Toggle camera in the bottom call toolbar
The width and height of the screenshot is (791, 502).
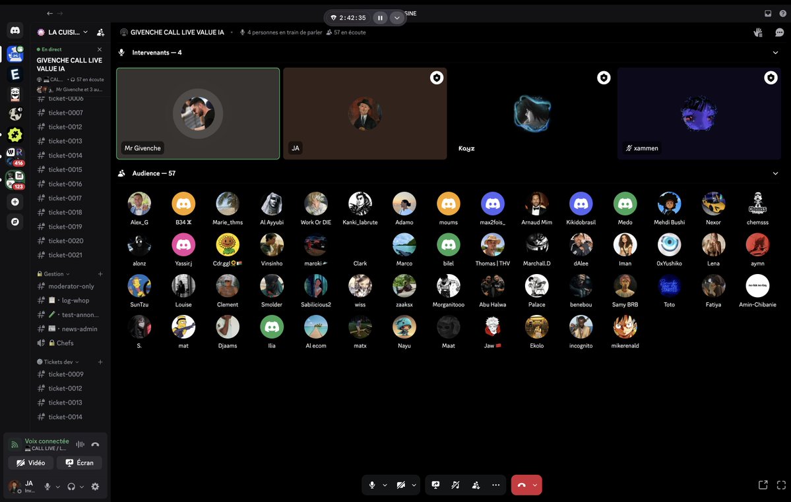pos(401,485)
